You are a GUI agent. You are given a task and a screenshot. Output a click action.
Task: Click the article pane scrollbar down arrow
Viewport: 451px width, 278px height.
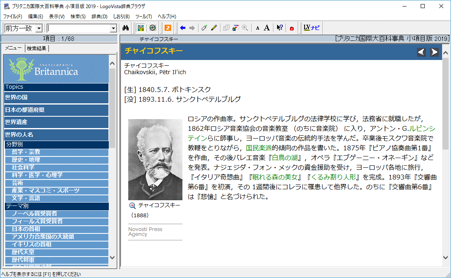point(445,258)
